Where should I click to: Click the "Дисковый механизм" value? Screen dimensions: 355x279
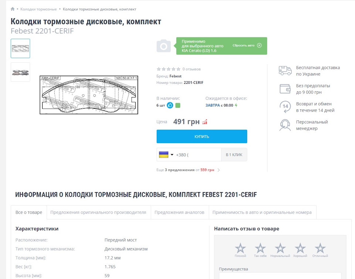[126, 249]
